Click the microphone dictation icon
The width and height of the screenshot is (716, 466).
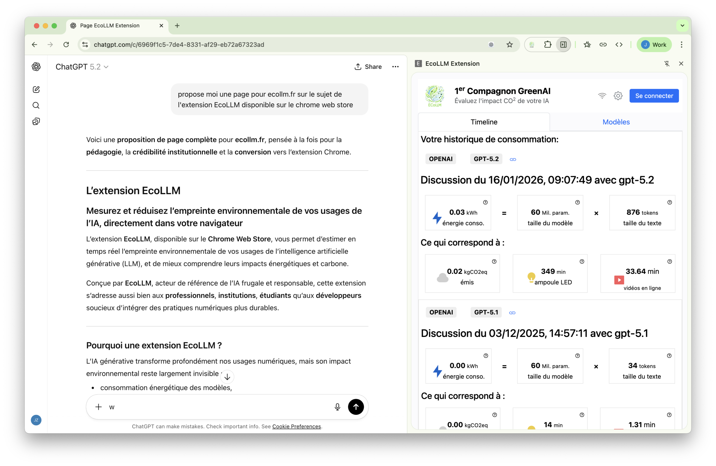[337, 407]
